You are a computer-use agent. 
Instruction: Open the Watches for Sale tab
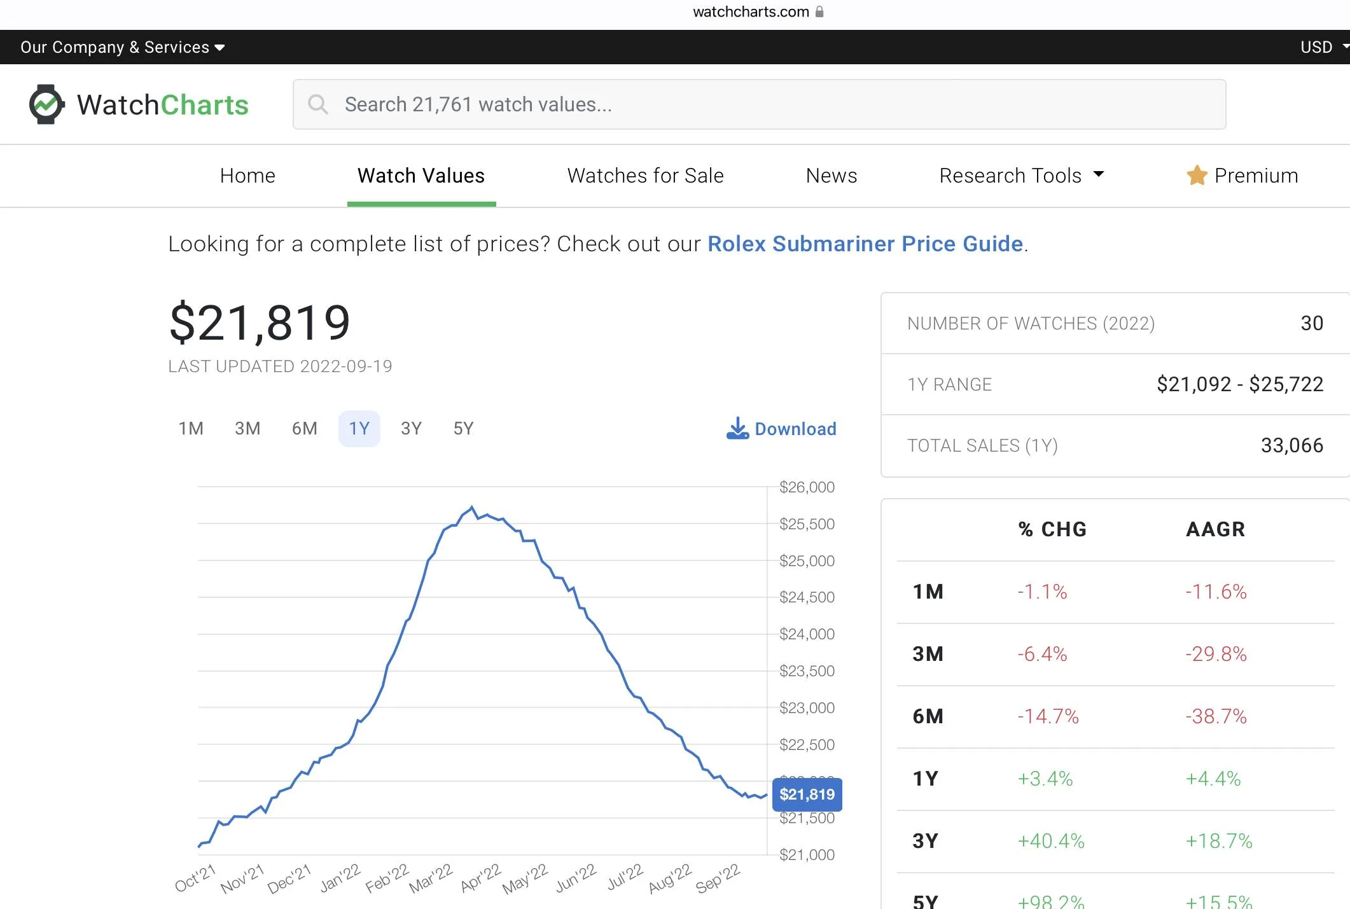pos(646,176)
